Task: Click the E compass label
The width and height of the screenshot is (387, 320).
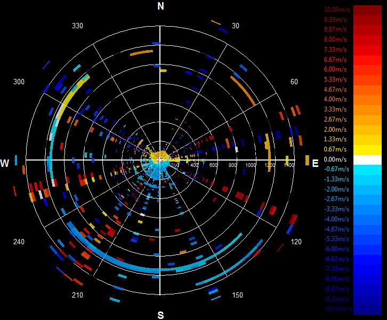Action: [x=315, y=163]
